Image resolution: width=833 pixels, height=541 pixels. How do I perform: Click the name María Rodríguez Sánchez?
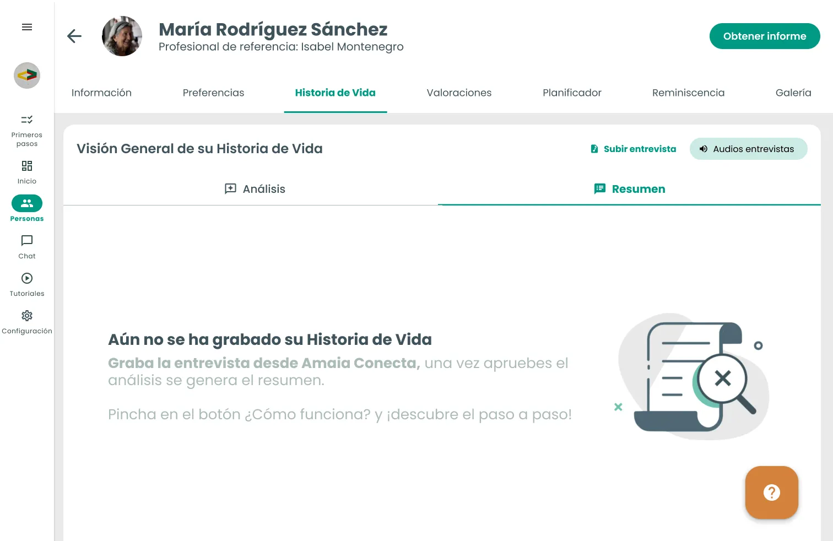click(x=273, y=29)
